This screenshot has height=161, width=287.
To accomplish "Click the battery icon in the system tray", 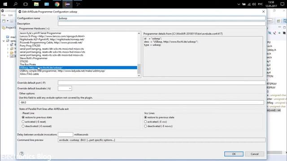I will 244,4.
